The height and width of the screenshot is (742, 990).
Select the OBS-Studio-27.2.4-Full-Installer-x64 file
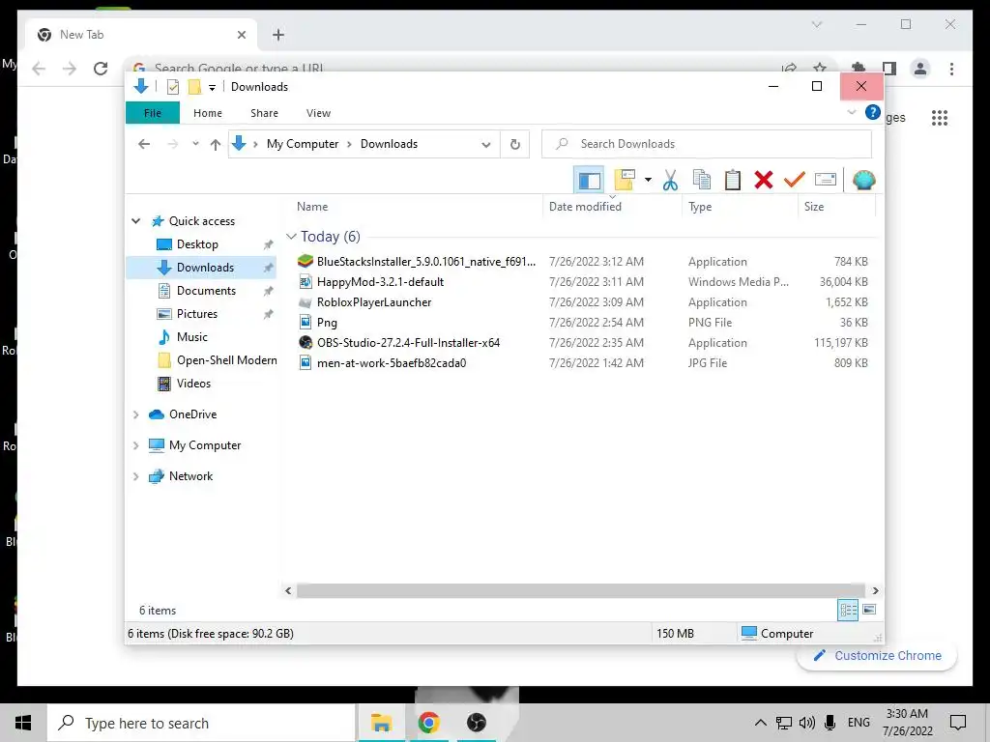click(x=409, y=343)
